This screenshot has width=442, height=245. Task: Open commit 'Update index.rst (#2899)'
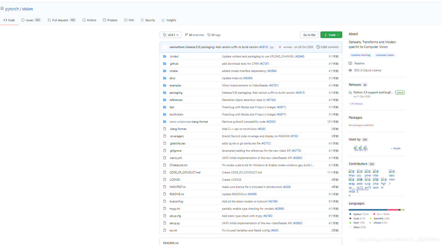[237, 78]
